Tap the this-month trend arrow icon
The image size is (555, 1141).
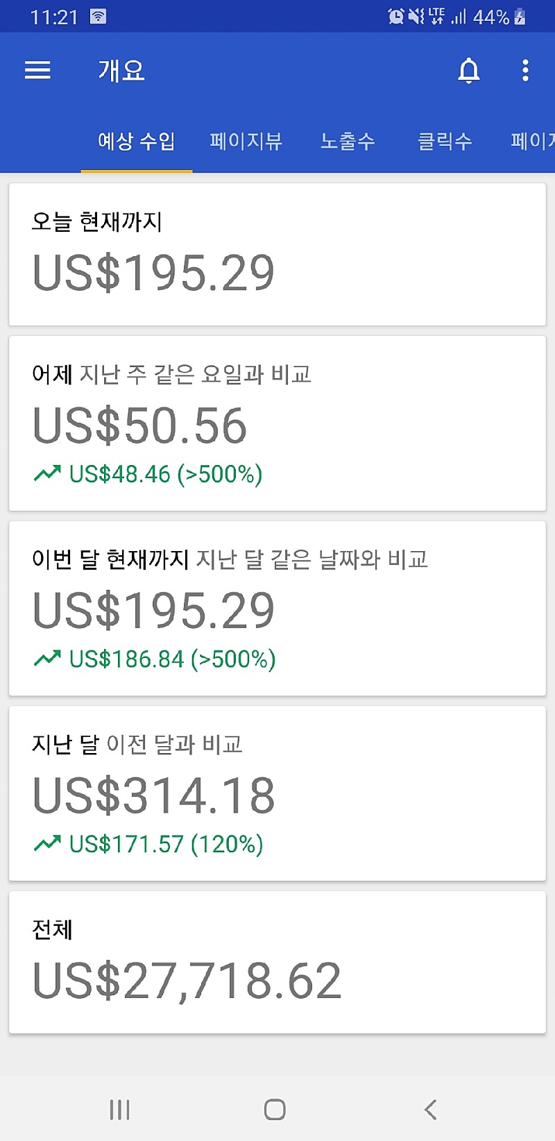tap(47, 659)
